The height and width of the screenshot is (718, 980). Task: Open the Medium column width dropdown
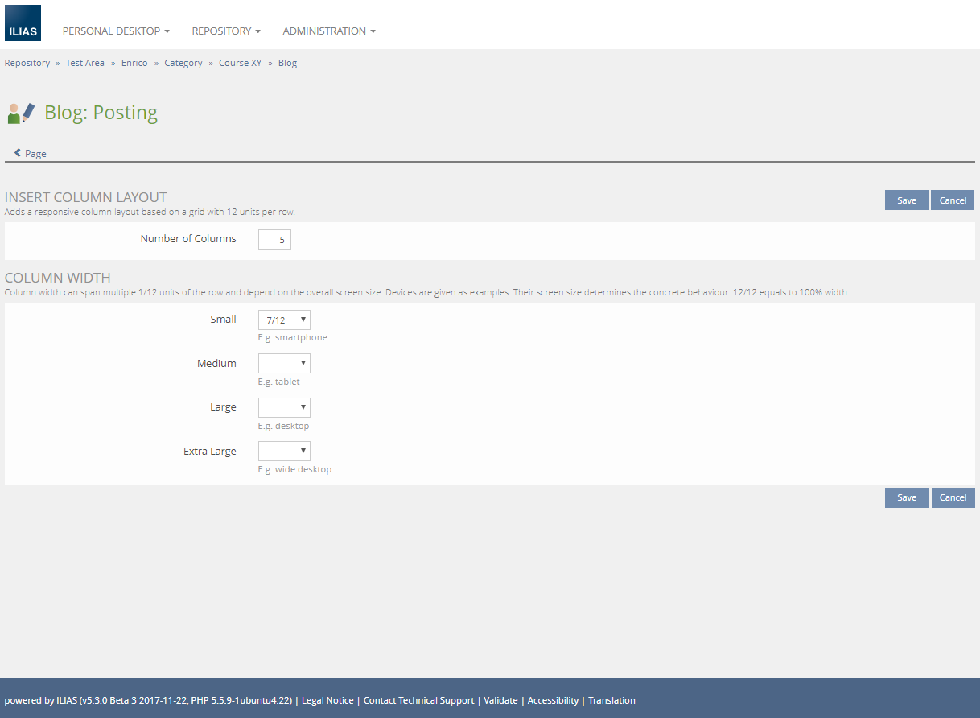tap(284, 364)
